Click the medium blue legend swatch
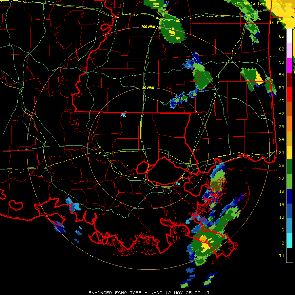This screenshot has height=295, width=295. click(289, 211)
